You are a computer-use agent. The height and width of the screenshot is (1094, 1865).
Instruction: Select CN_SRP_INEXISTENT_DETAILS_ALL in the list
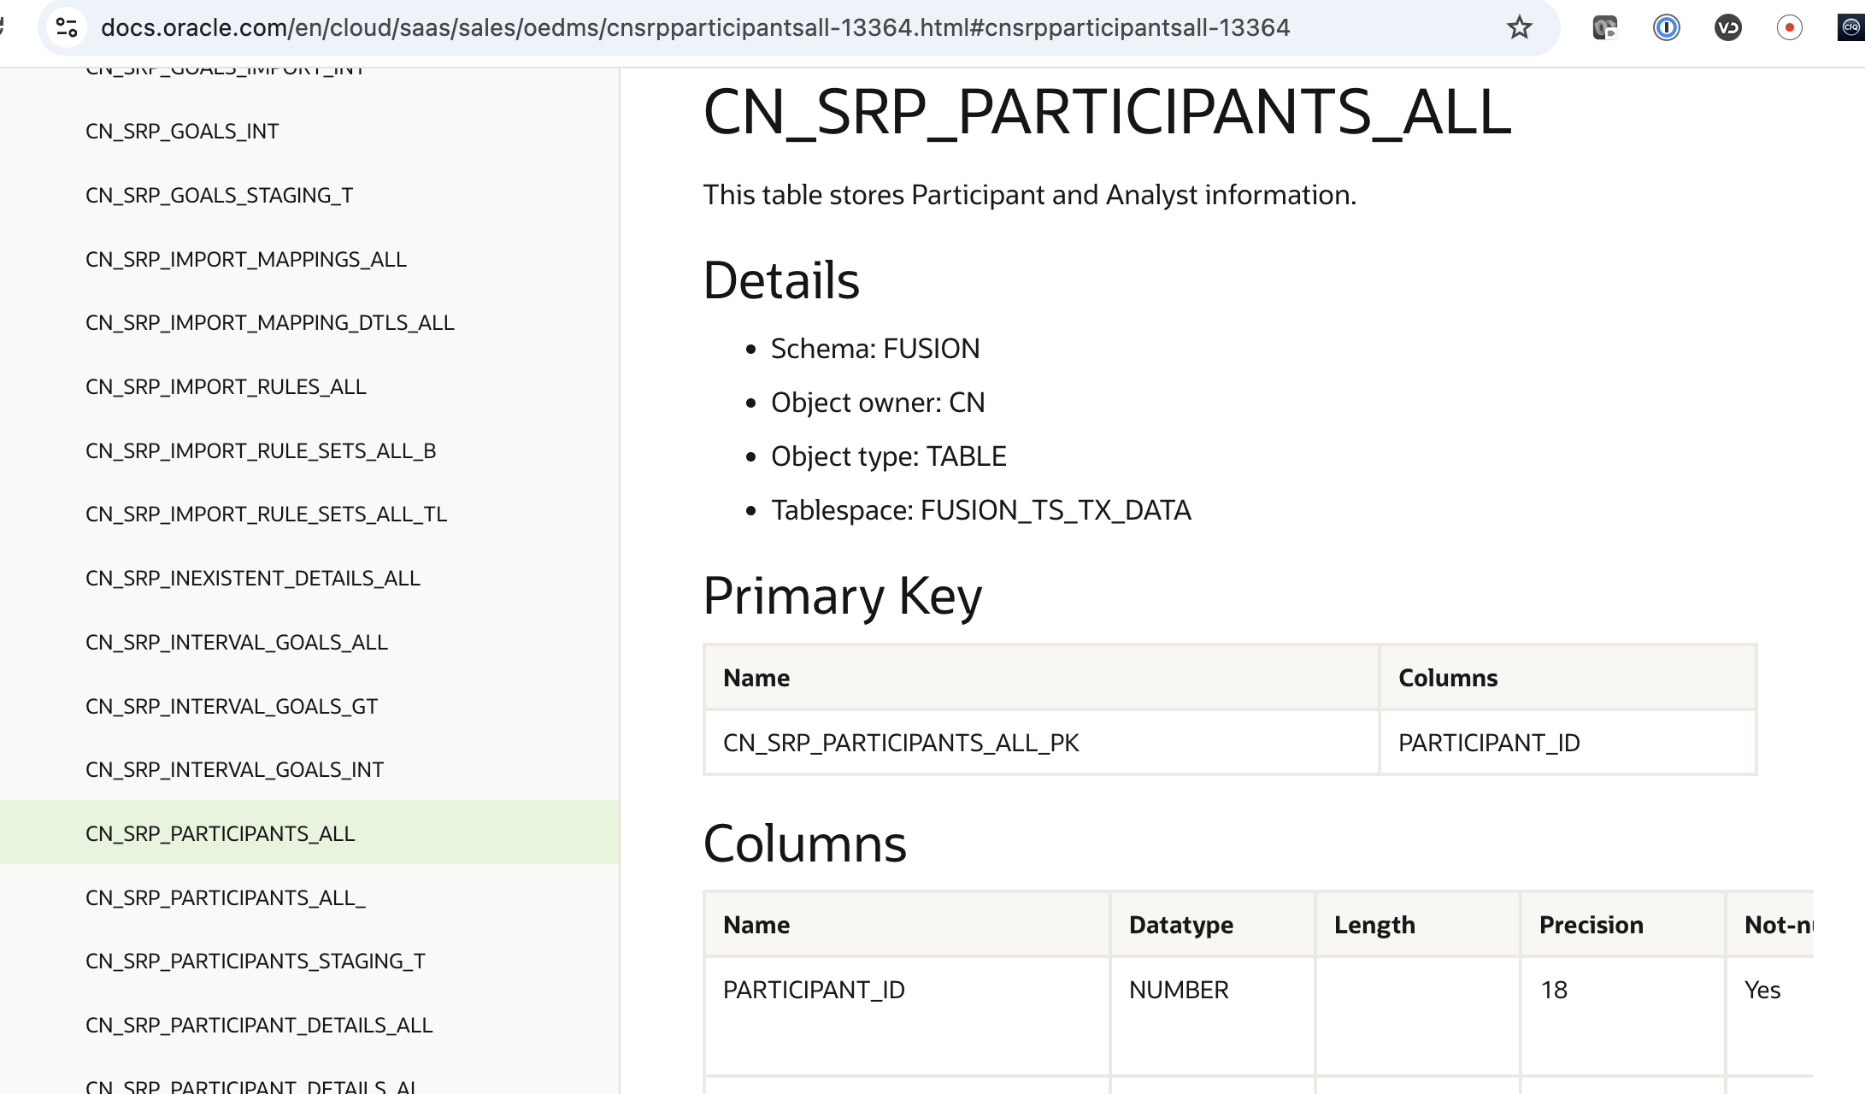coord(253,578)
